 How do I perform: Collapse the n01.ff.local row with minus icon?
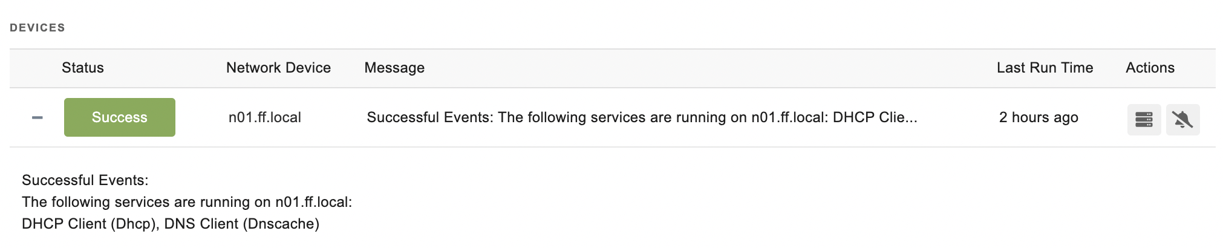point(38,117)
